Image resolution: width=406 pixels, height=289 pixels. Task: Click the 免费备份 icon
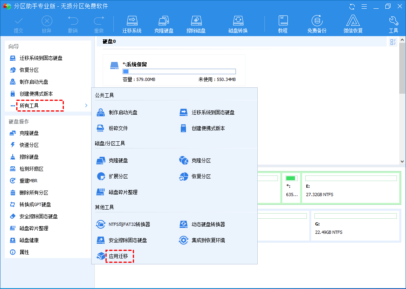316,23
